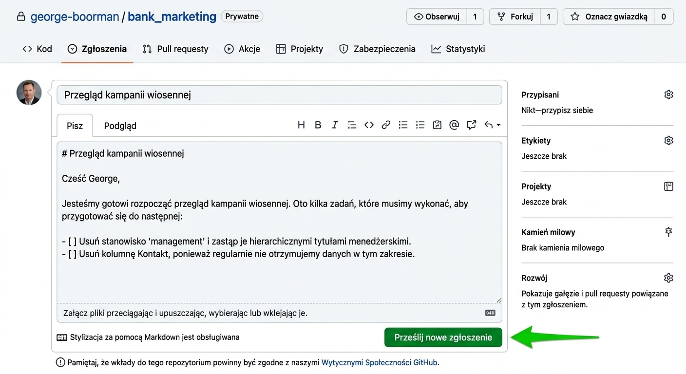This screenshot has height=374, width=686.
Task: Click the Brak kamienia milowego text
Action: click(x=563, y=247)
